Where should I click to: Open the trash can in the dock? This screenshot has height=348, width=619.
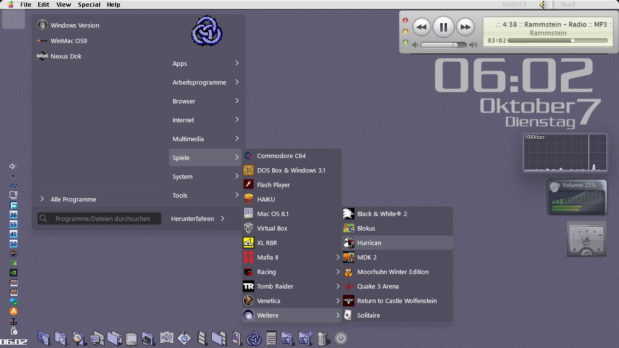coord(323,338)
